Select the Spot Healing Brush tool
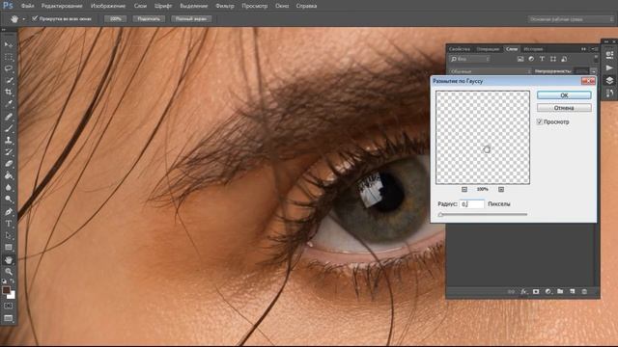This screenshot has height=347, width=618. (9, 117)
